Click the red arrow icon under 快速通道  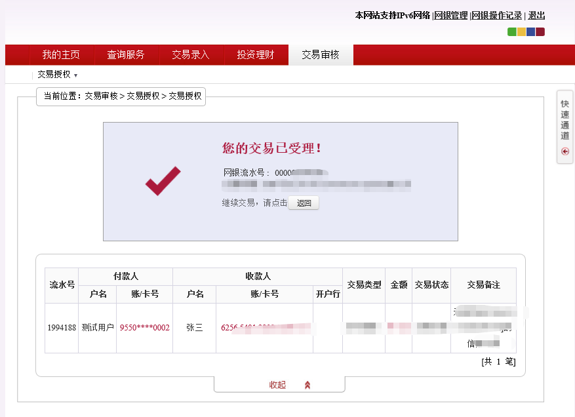coord(565,151)
